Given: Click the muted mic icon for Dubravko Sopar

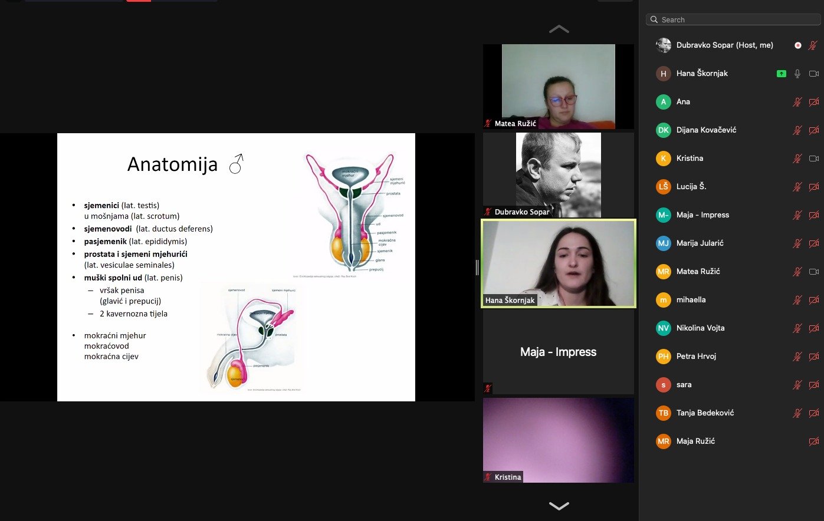Looking at the screenshot, I should (813, 45).
